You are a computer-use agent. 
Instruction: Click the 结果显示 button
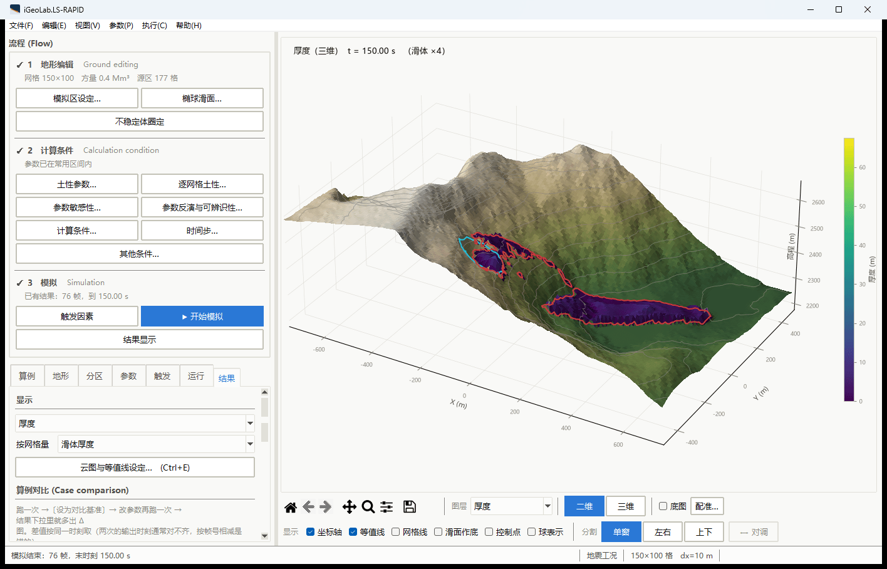point(140,340)
